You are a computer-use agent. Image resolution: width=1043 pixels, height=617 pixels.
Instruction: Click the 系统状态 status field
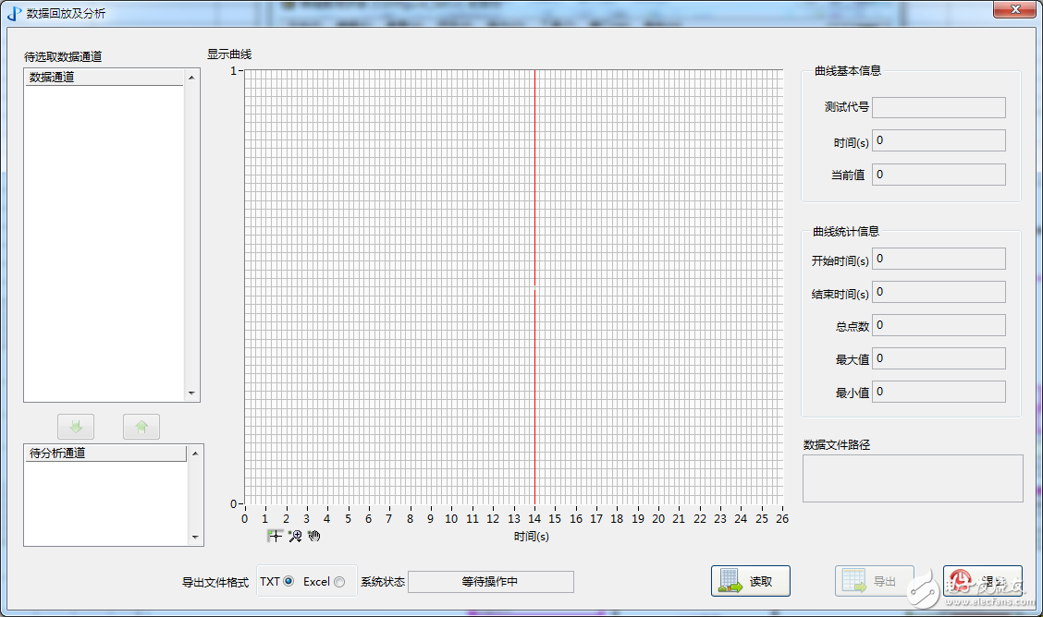pos(490,582)
